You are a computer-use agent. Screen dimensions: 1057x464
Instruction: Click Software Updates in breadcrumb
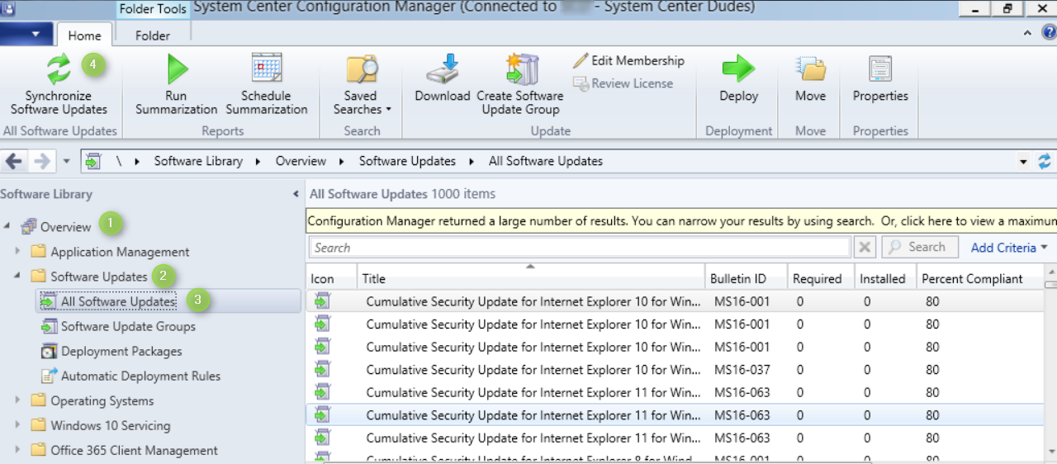(407, 161)
